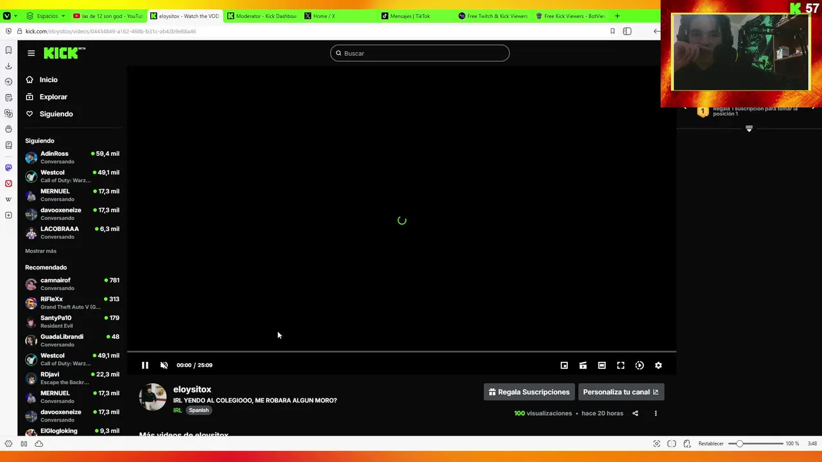
Task: Open Explorar in Kick sidebar
Action: tap(46, 97)
